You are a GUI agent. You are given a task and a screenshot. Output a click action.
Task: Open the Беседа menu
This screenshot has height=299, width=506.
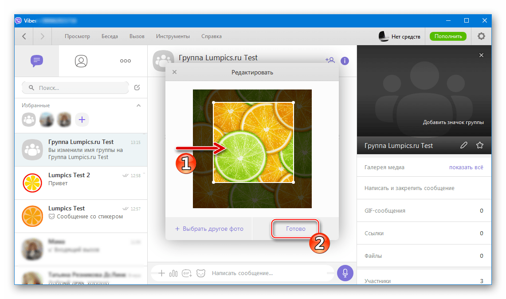[110, 36]
